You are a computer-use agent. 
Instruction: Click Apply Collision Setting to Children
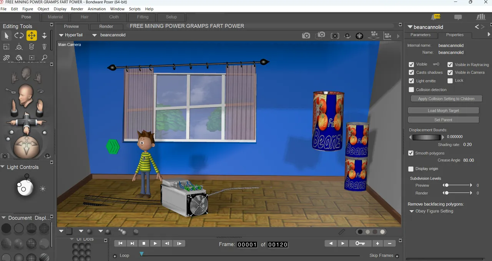point(446,99)
